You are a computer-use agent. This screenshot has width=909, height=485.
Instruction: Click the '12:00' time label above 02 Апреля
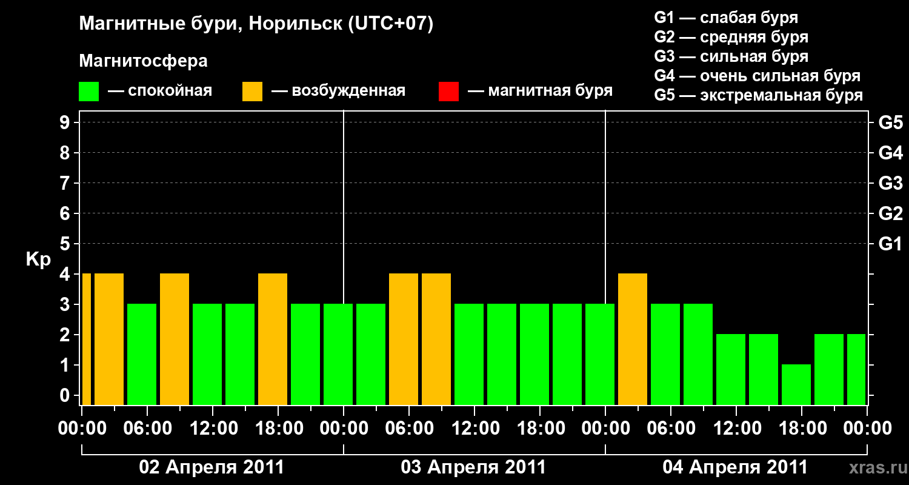[x=213, y=429]
